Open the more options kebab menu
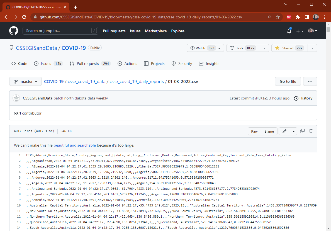 point(310,81)
